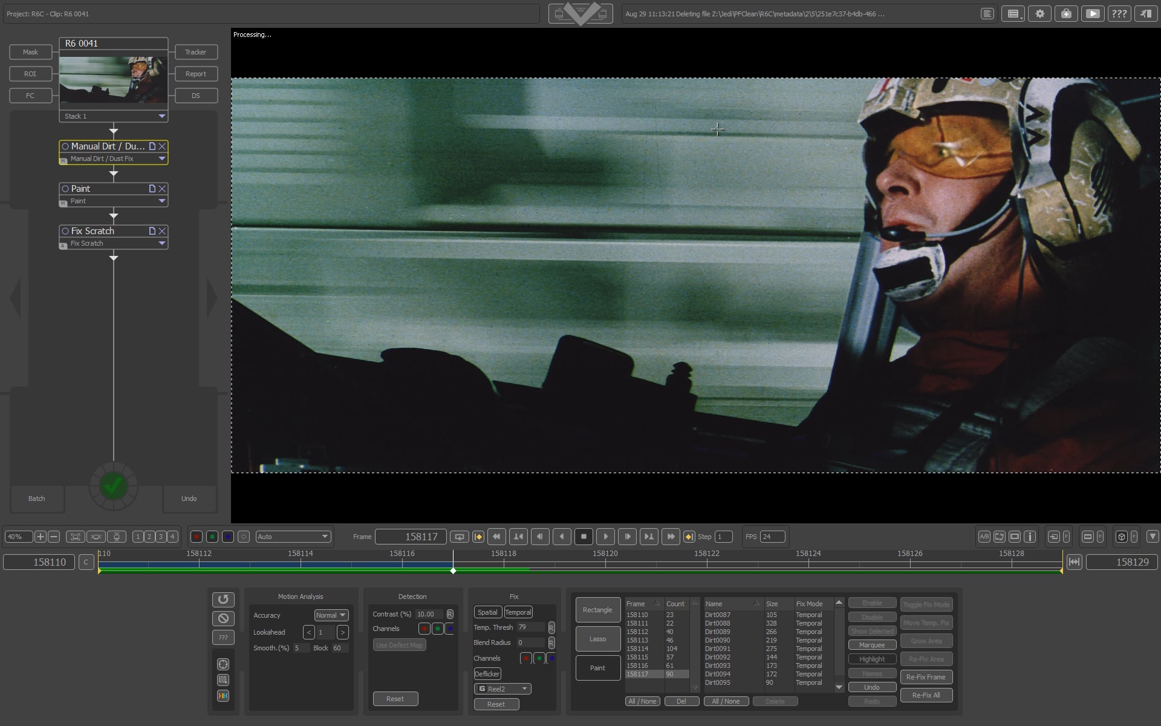This screenshot has width=1161, height=726.
Task: Zoom out with the minus icon beside 40%
Action: pos(54,537)
